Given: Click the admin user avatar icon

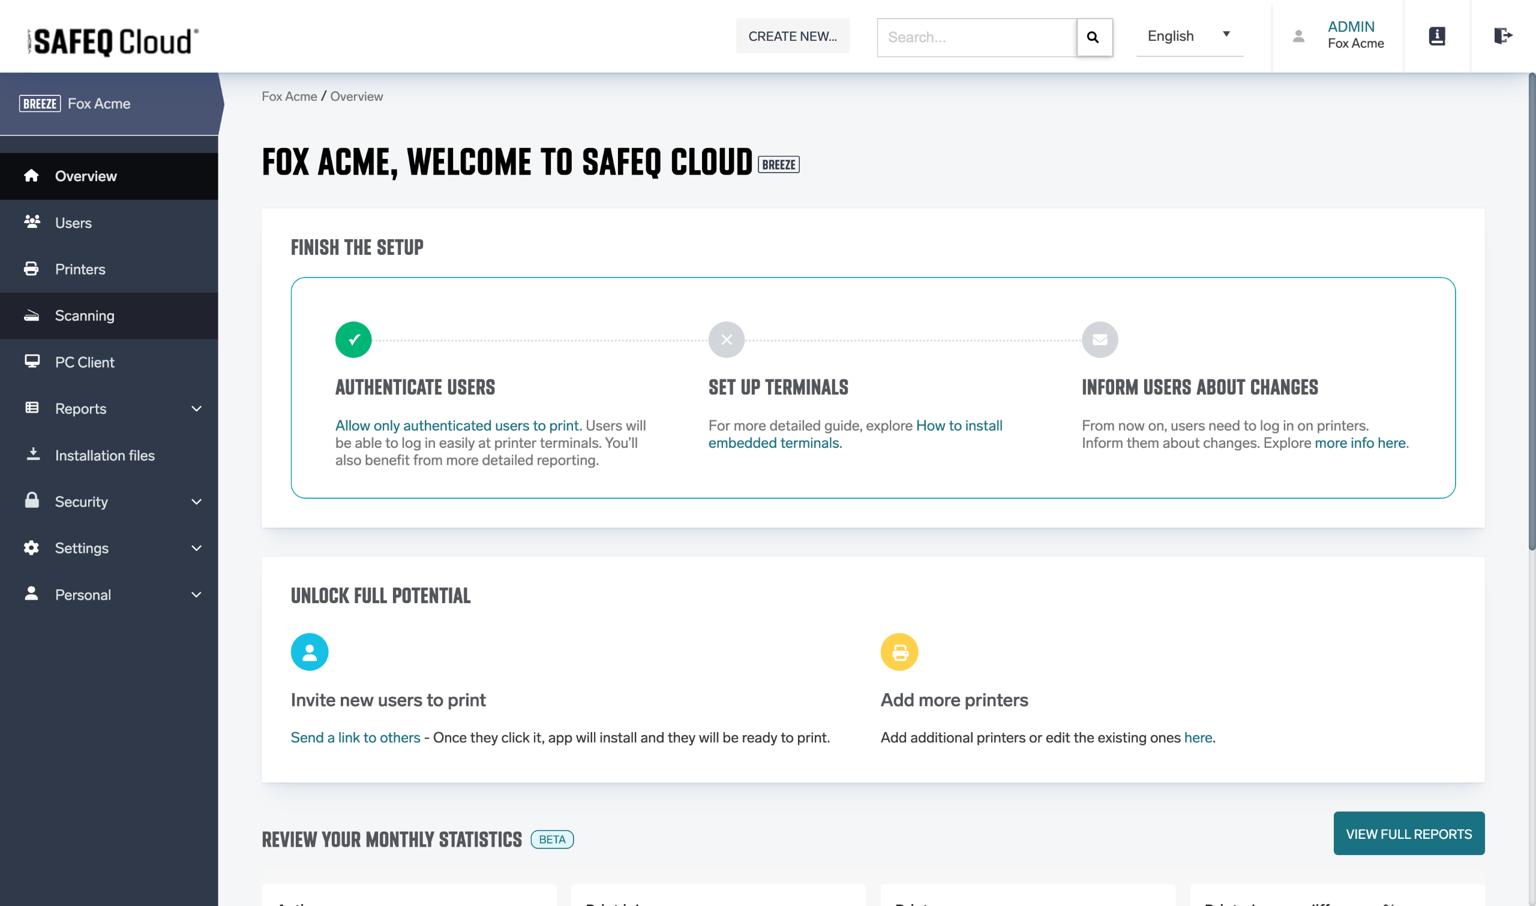Looking at the screenshot, I should point(1298,36).
